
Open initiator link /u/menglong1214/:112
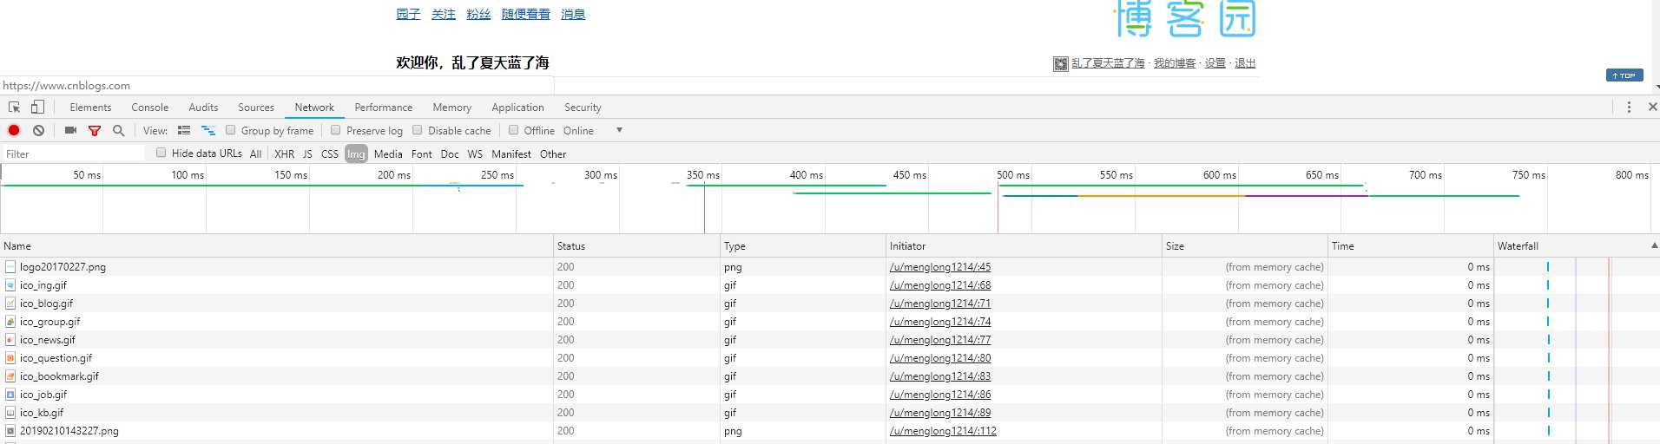pyautogui.click(x=943, y=431)
